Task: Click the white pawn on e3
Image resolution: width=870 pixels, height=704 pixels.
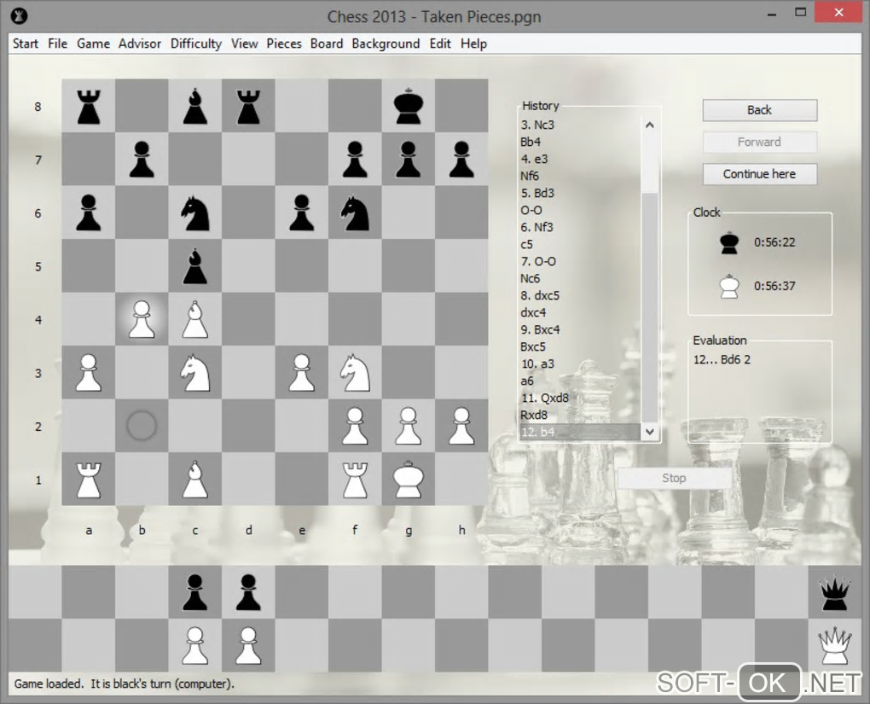Action: click(302, 373)
